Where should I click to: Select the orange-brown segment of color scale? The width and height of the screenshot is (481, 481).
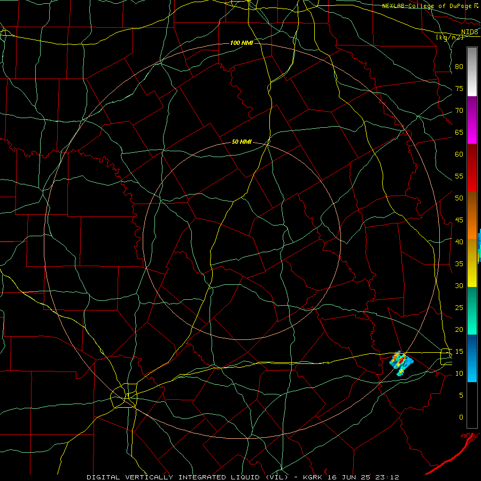pyautogui.click(x=472, y=215)
